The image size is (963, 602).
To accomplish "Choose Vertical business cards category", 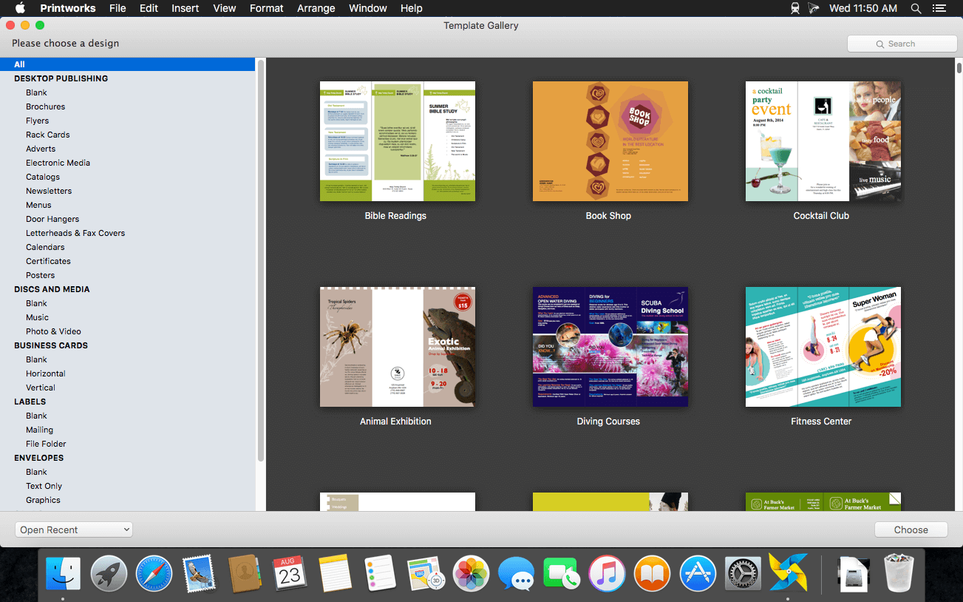I will (x=41, y=388).
